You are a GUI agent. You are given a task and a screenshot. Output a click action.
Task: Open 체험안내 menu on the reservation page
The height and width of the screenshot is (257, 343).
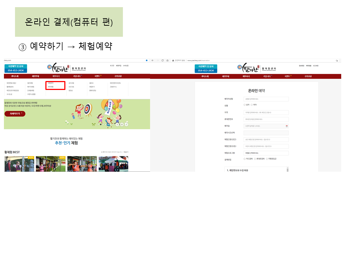coord(225,76)
